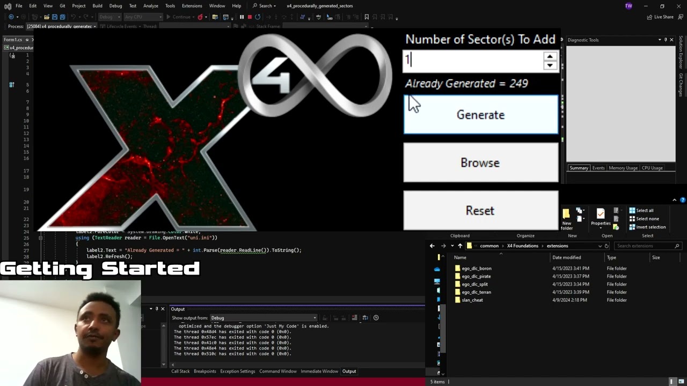The width and height of the screenshot is (687, 386).
Task: Open the File menu in Visual Studio
Action: (19, 6)
